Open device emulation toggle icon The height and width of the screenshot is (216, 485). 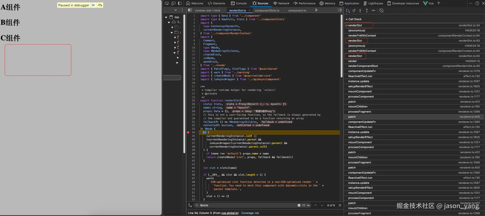[x=173, y=3]
